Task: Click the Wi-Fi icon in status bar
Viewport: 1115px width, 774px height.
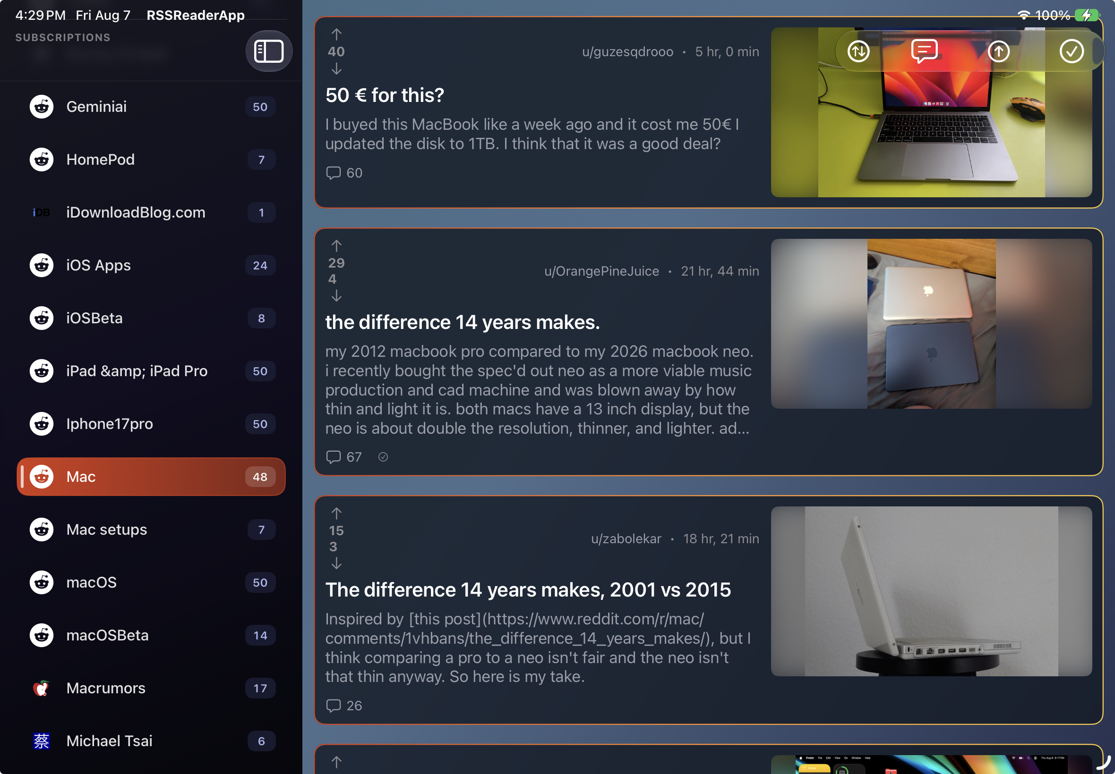Action: [x=1023, y=15]
